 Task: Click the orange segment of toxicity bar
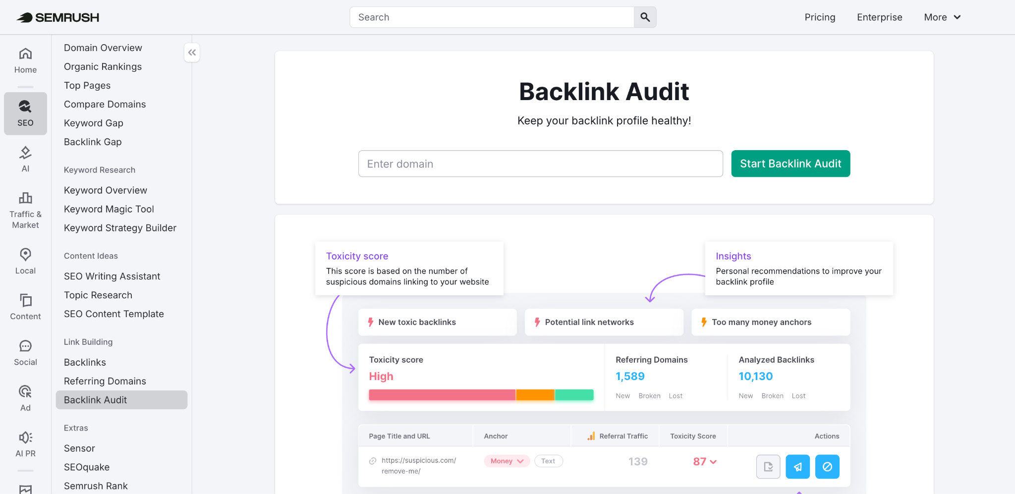pyautogui.click(x=535, y=395)
